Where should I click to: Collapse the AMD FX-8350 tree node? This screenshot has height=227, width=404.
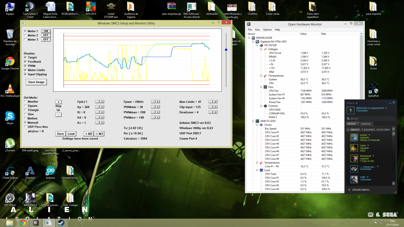(253, 121)
